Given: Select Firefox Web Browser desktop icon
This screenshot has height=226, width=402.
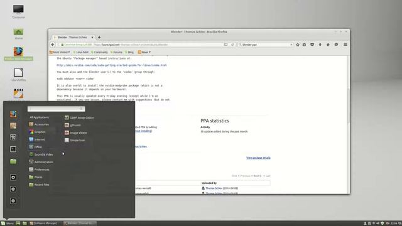Looking at the screenshot, I should (18, 53).
